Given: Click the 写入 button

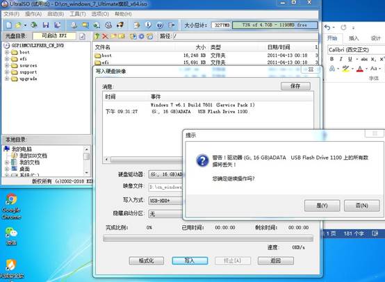Looking at the screenshot, I should click(190, 260).
